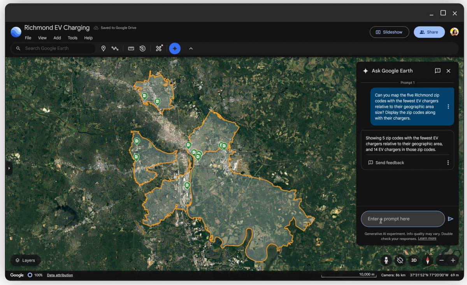
Task: Open the Learn more link
Action: (427, 238)
